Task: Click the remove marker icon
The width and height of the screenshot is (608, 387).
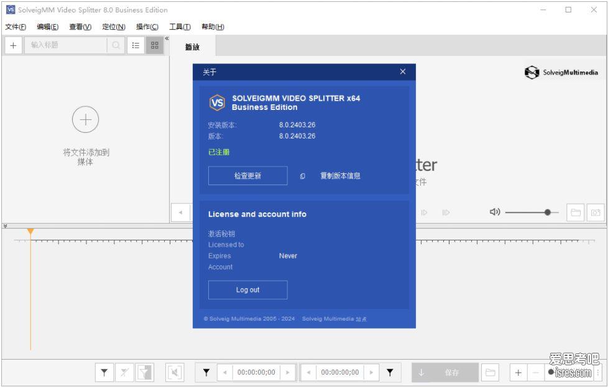Action: [x=124, y=372]
